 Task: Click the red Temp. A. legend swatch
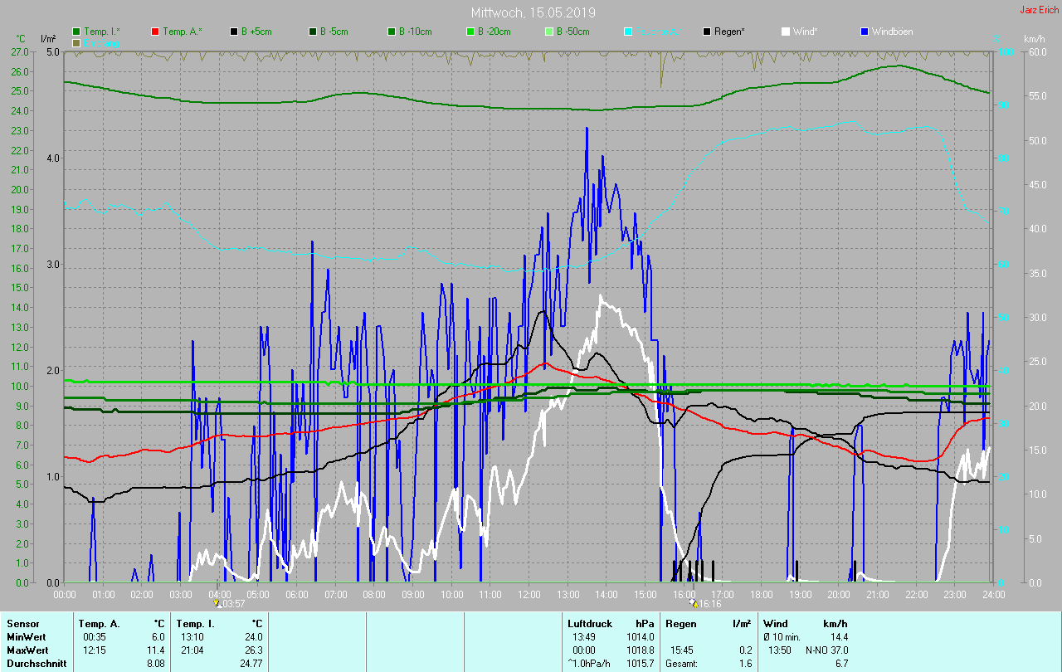(x=156, y=32)
